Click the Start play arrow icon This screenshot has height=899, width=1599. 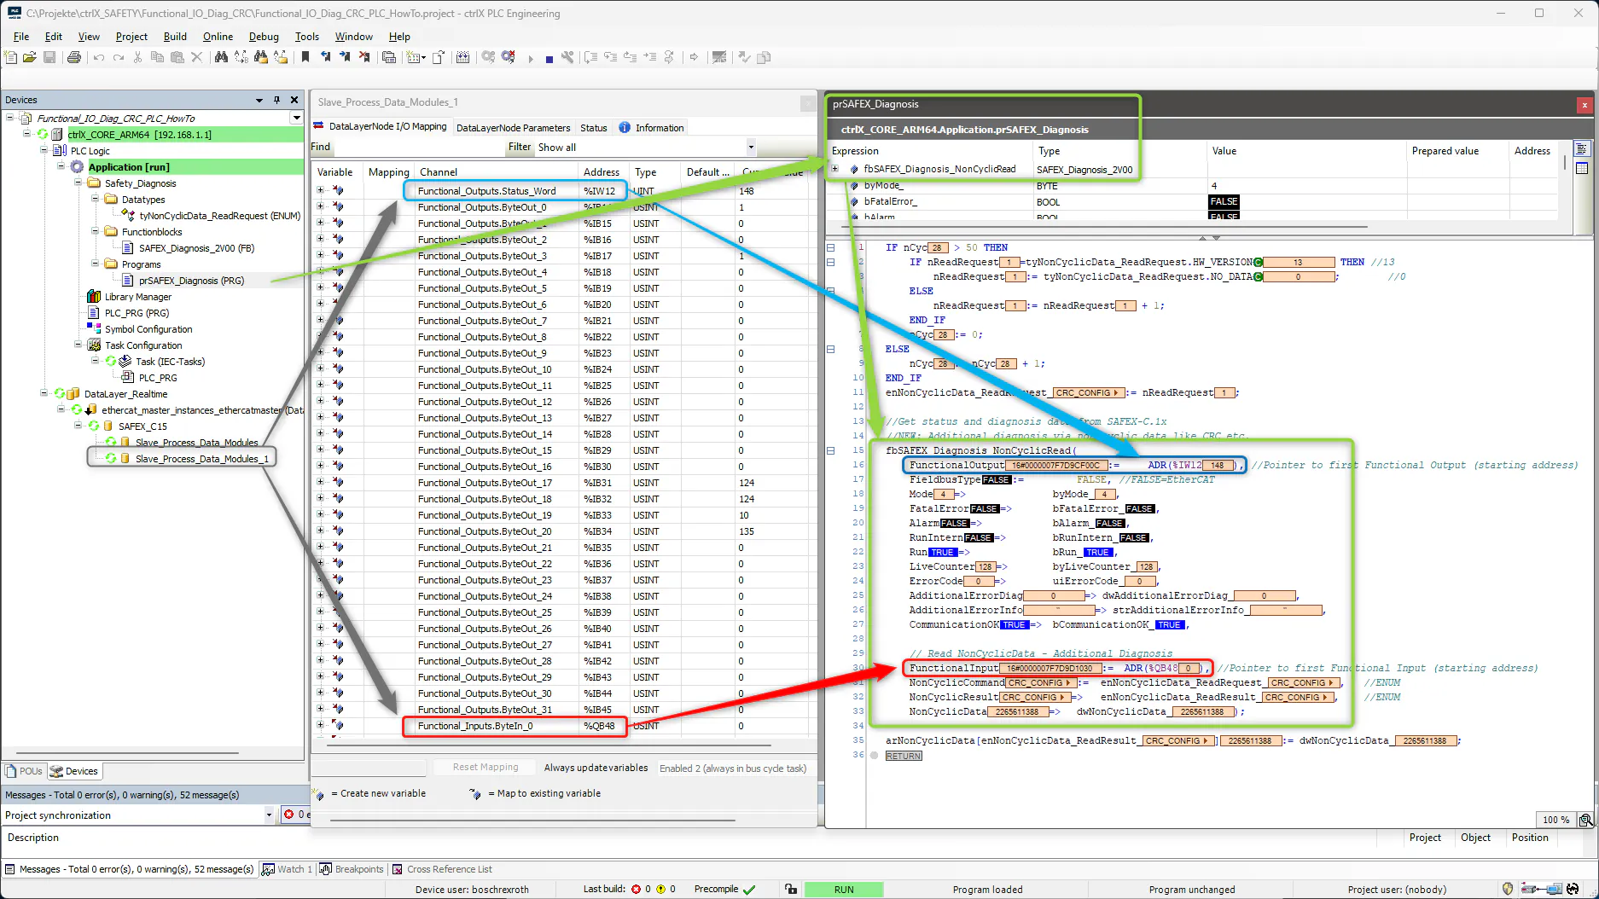[531, 58]
